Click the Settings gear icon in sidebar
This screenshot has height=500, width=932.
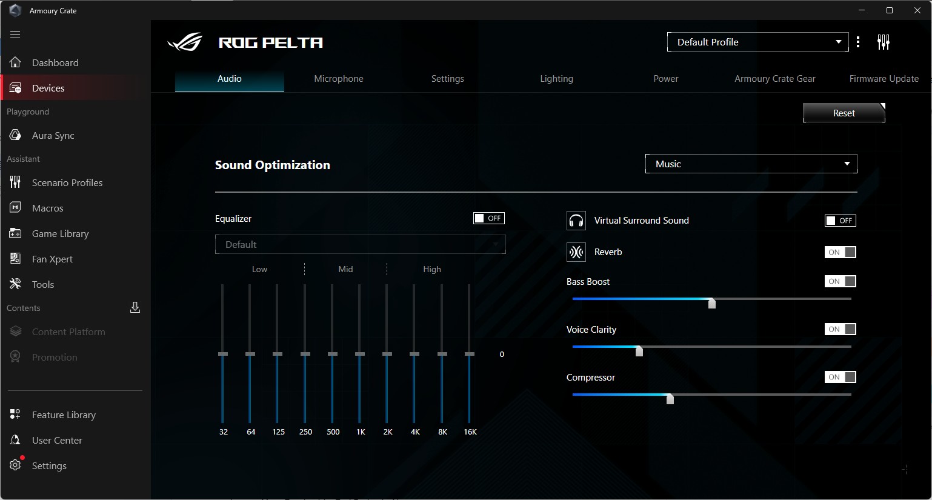pyautogui.click(x=16, y=465)
